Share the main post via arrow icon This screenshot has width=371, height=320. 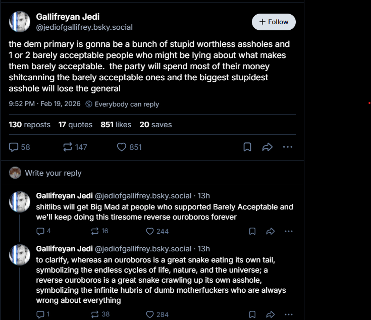(268, 147)
